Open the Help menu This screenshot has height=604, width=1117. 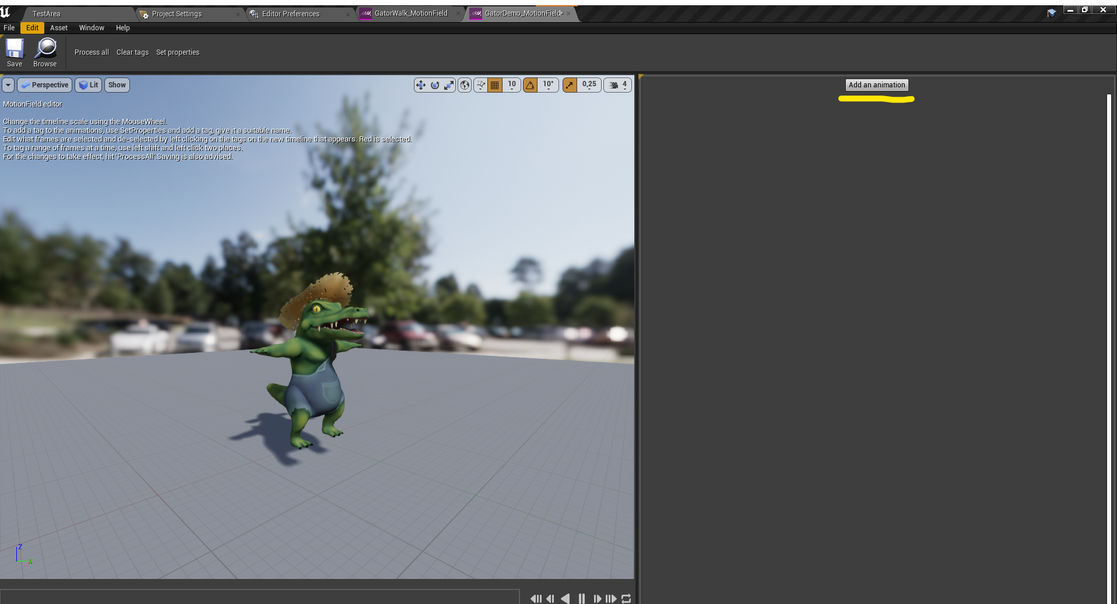tap(122, 28)
